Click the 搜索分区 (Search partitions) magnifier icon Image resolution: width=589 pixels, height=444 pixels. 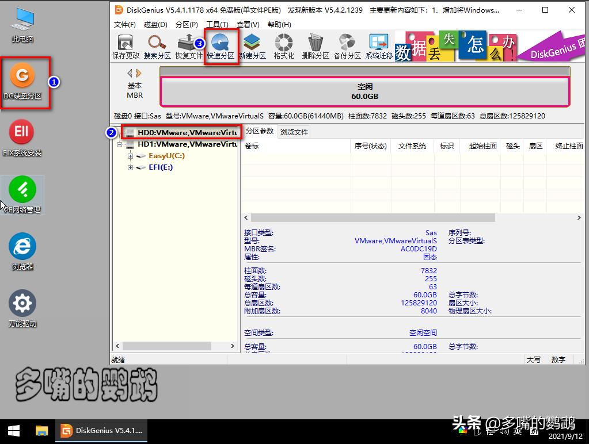(x=157, y=47)
